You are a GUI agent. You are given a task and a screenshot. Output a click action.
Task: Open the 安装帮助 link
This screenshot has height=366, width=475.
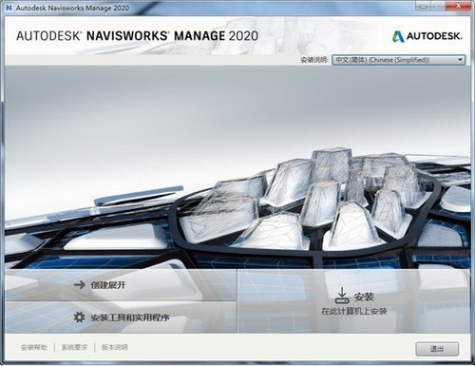pos(34,347)
